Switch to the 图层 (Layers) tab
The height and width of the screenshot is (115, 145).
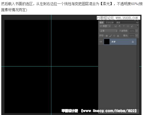[x=101, y=22]
